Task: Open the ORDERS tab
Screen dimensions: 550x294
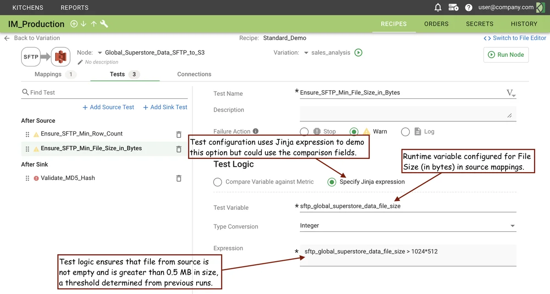Action: coord(436,24)
